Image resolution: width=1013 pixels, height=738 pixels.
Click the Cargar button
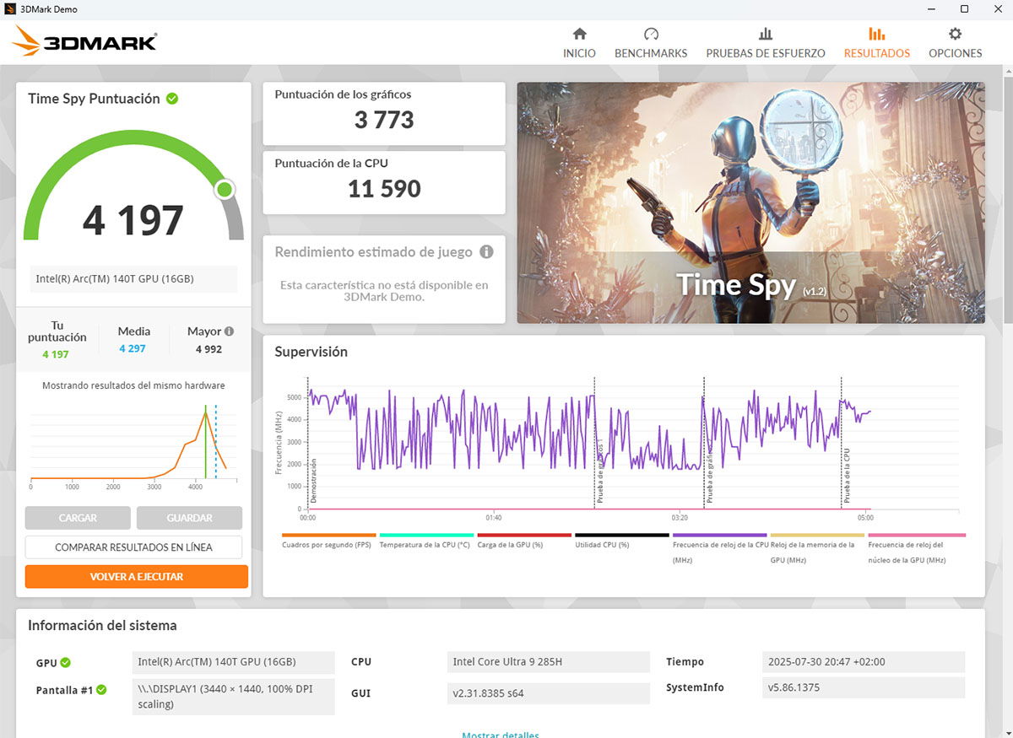tap(78, 518)
